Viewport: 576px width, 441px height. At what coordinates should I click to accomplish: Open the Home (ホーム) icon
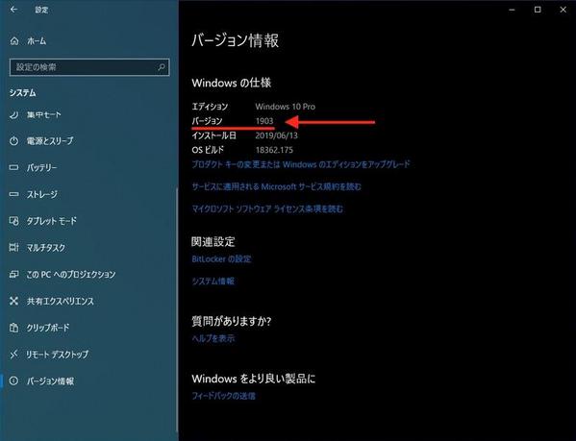14,41
